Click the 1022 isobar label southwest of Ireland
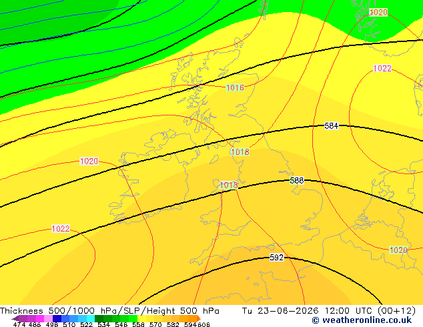Image resolution: width=423 pixels, height=327 pixels. tap(61, 228)
